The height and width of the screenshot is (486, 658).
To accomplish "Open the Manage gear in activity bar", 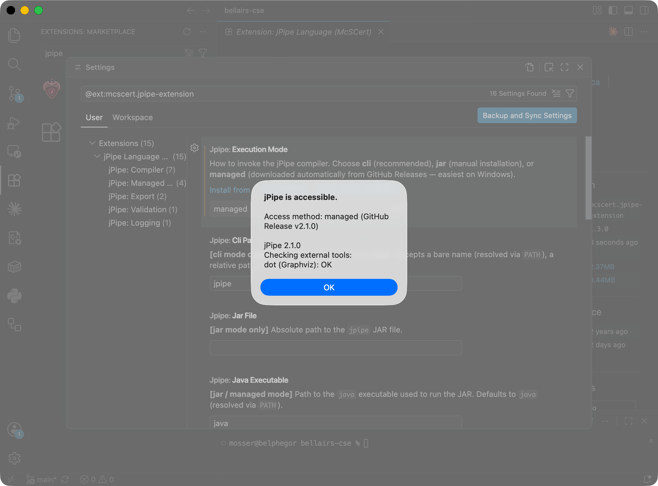I will tap(14, 458).
